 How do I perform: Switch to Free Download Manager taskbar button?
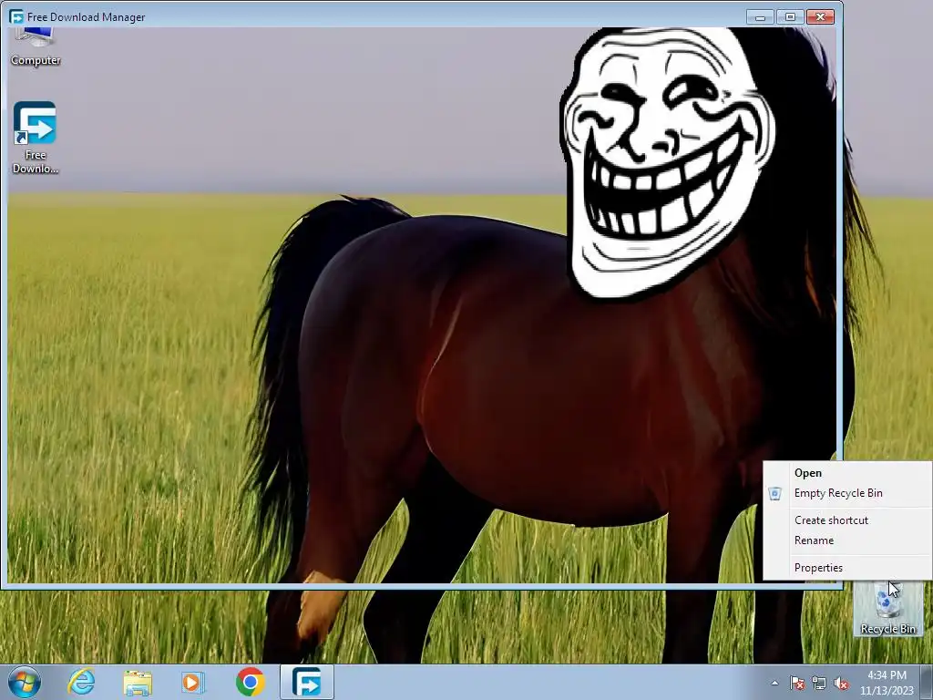point(307,682)
